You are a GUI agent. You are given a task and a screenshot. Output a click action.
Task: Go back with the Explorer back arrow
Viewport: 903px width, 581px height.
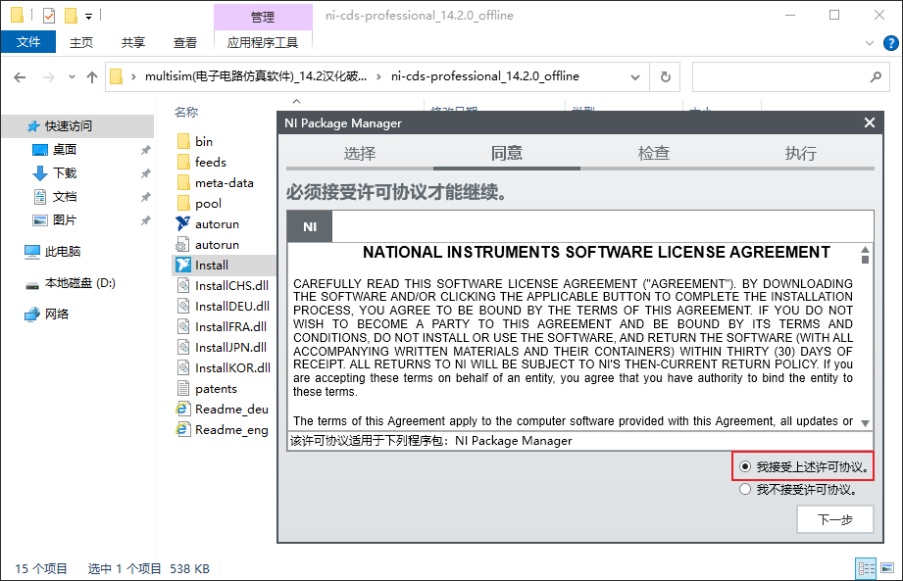(x=20, y=77)
